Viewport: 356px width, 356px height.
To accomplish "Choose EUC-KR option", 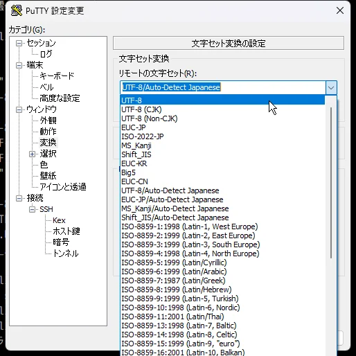I will pos(222,163).
